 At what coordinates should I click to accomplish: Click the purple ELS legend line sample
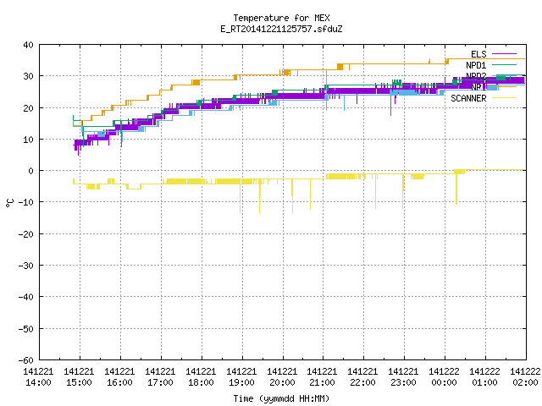point(504,54)
